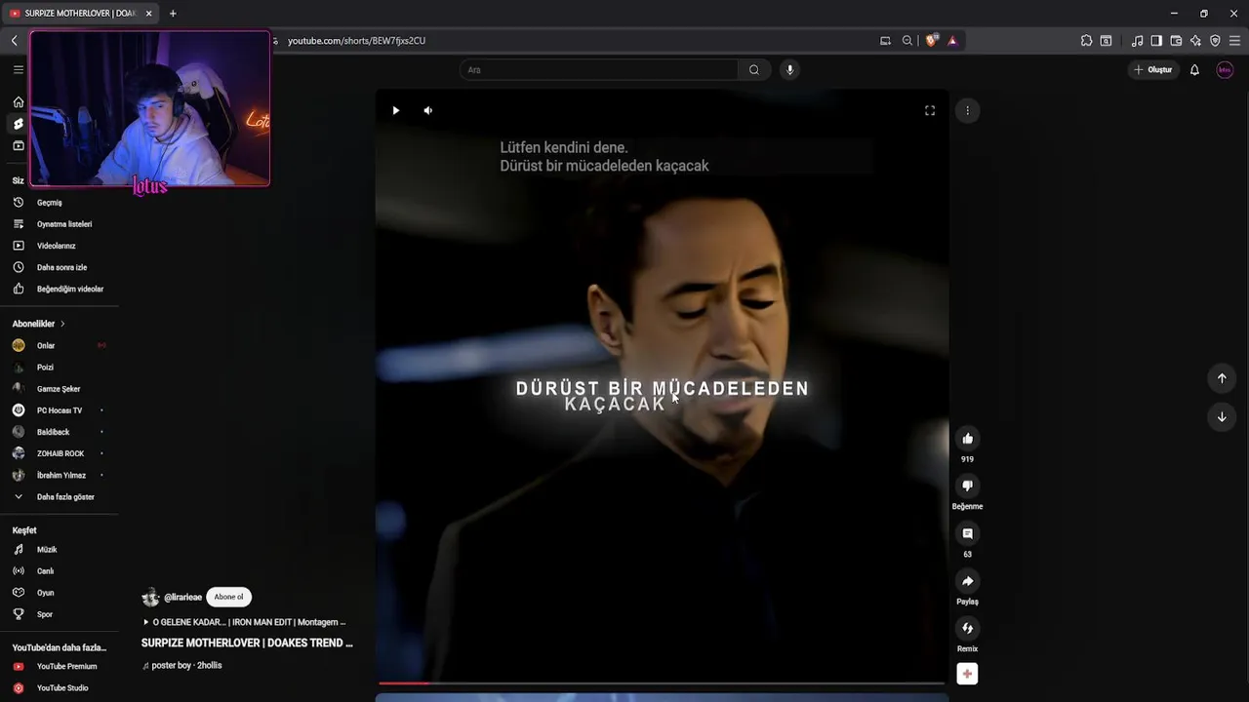The height and width of the screenshot is (702, 1249).
Task: Open comments with 63 count
Action: coord(967,533)
